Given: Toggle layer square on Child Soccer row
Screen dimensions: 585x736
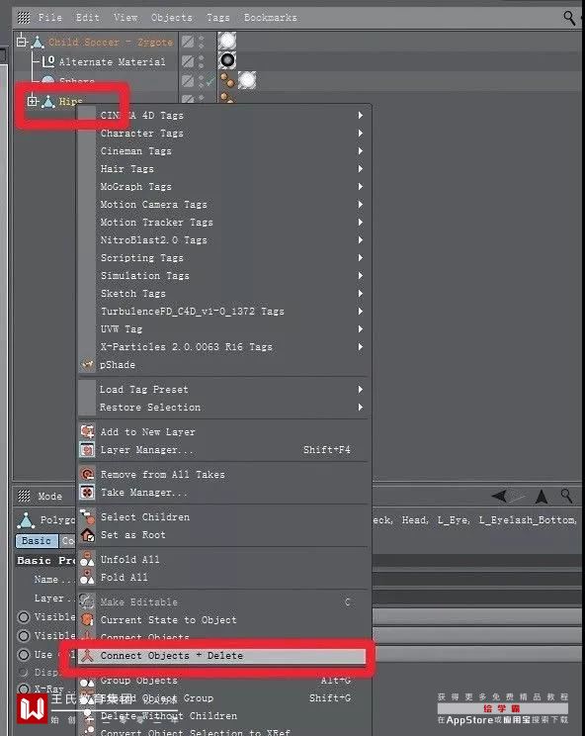Looking at the screenshot, I should (188, 42).
